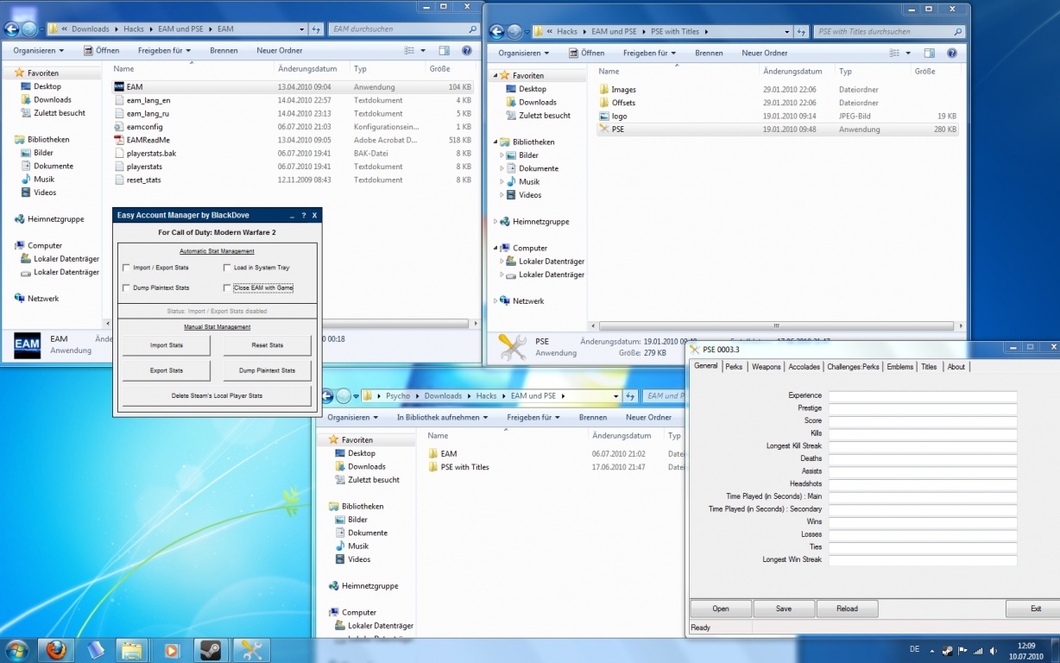Enable Import / Export Stats checkbox
The width and height of the screenshot is (1060, 663).
click(x=127, y=268)
